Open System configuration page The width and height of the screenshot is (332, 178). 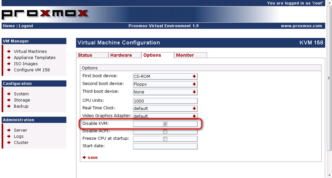click(x=21, y=94)
